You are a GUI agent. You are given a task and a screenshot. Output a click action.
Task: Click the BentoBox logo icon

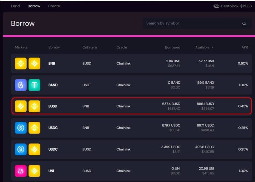point(216,6)
